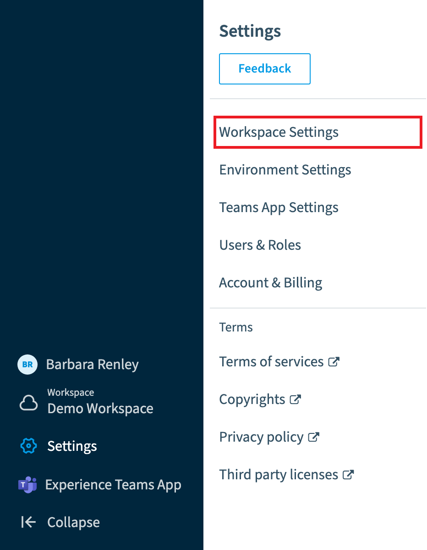
Task: Click external link icon beside Third party licenses
Action: pyautogui.click(x=348, y=475)
